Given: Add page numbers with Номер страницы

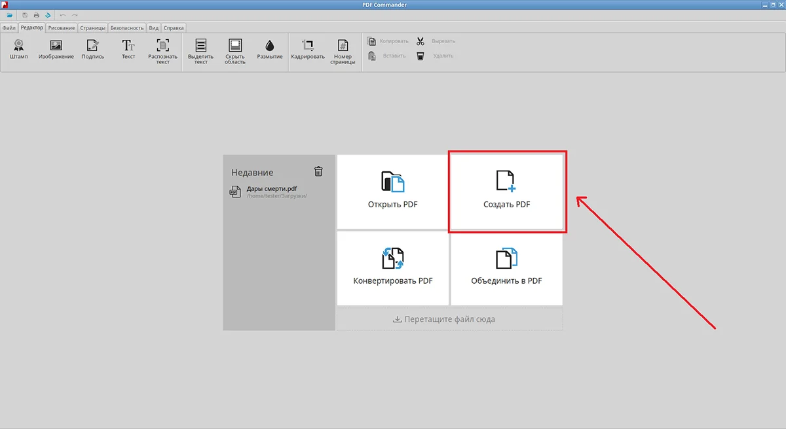Looking at the screenshot, I should (x=343, y=51).
